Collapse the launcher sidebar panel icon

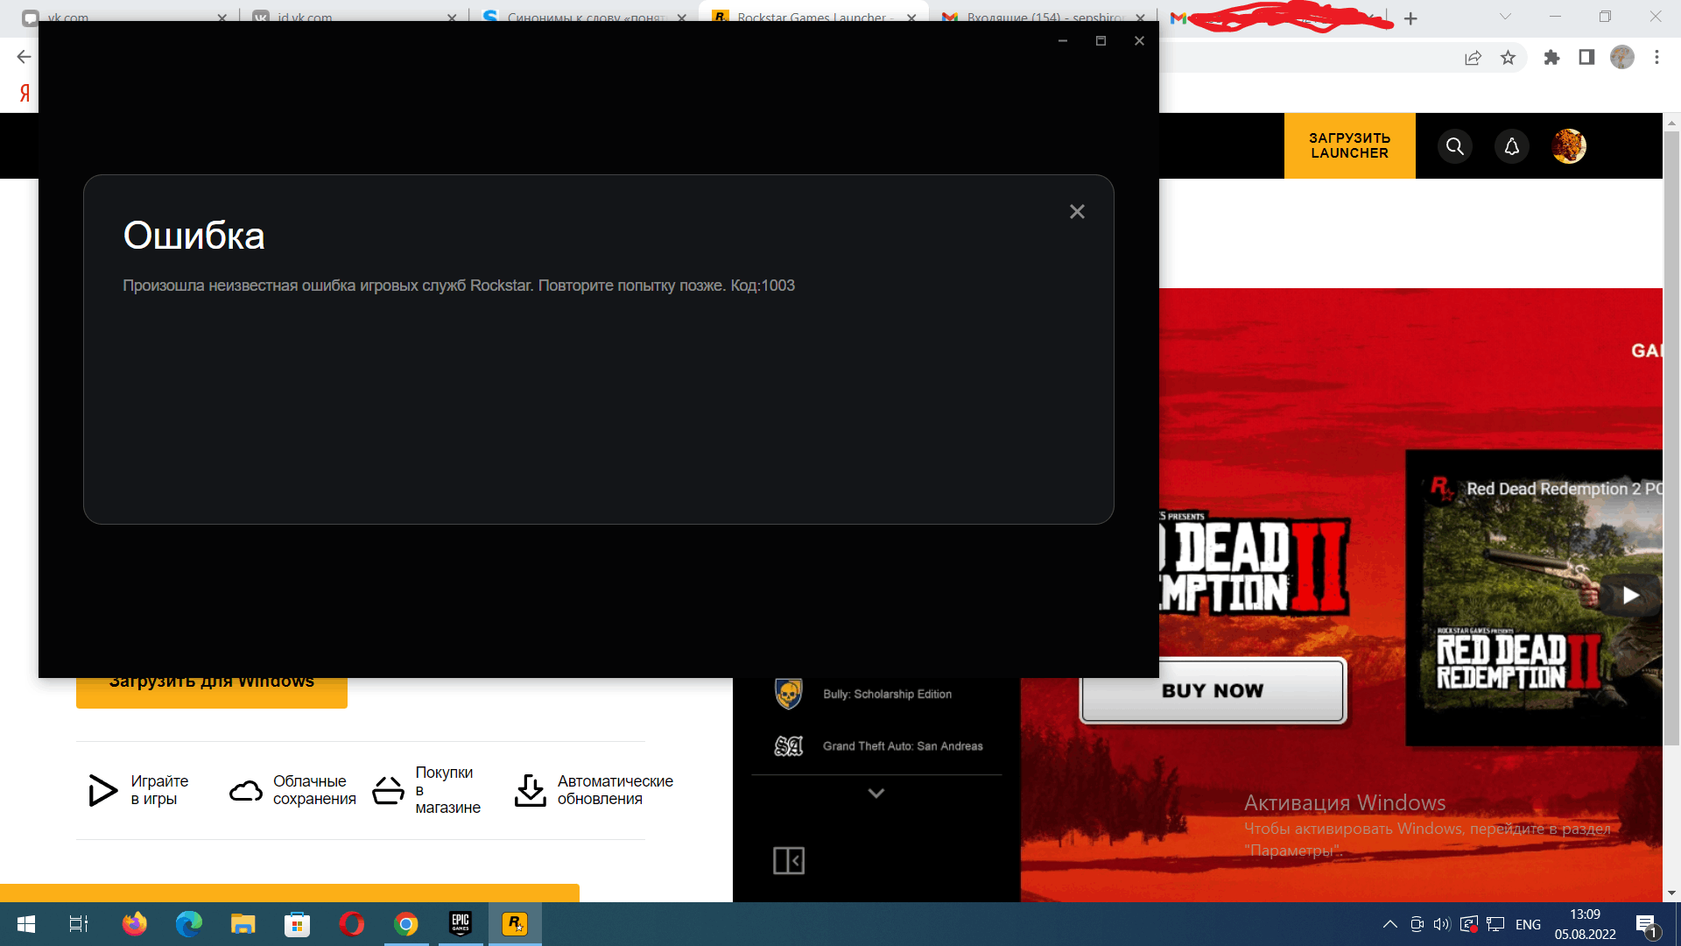[x=788, y=860]
